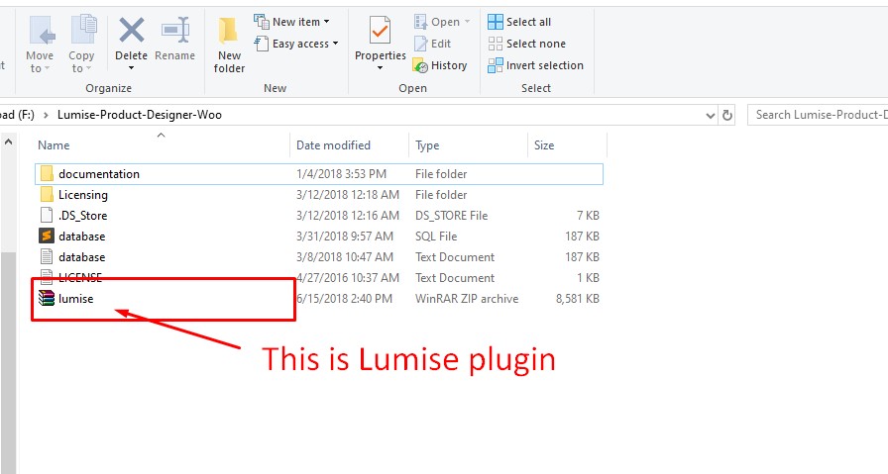Select the database text document icon
The image size is (888, 474).
(x=47, y=257)
